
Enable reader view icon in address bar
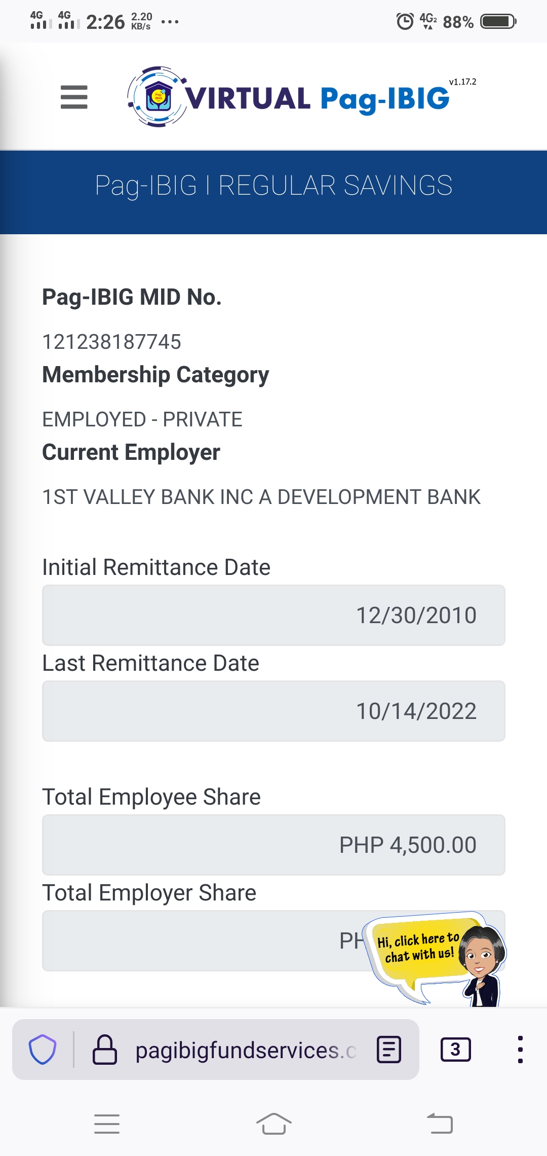[389, 1049]
